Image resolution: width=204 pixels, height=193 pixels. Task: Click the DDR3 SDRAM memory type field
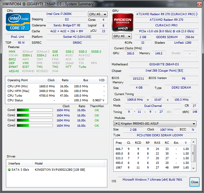pyautogui.click(x=181, y=87)
